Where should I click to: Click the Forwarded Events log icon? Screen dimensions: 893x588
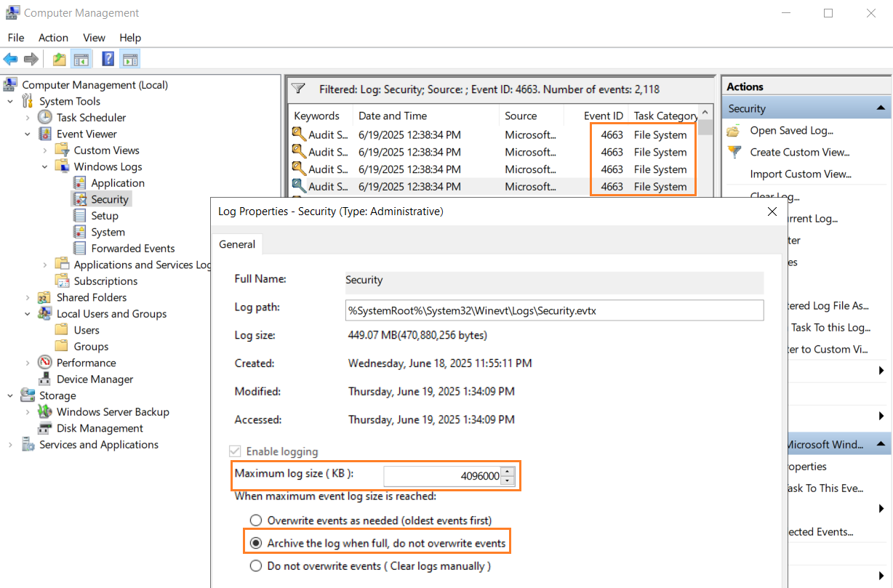click(80, 249)
